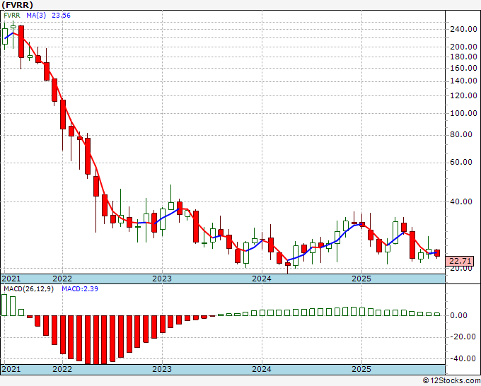Click 2021 on the MACD timeline
481x386 pixels.
(11, 369)
